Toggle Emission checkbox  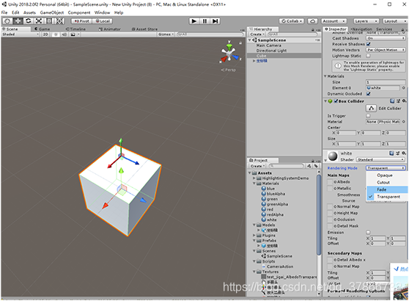coord(368,232)
